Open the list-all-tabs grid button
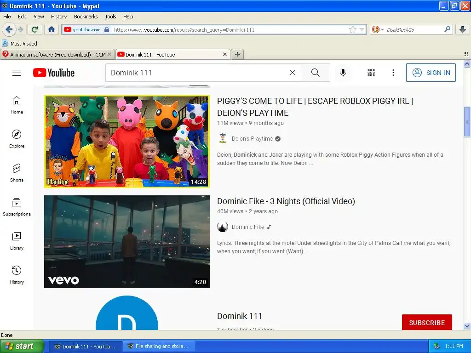471x353 pixels. point(466,54)
